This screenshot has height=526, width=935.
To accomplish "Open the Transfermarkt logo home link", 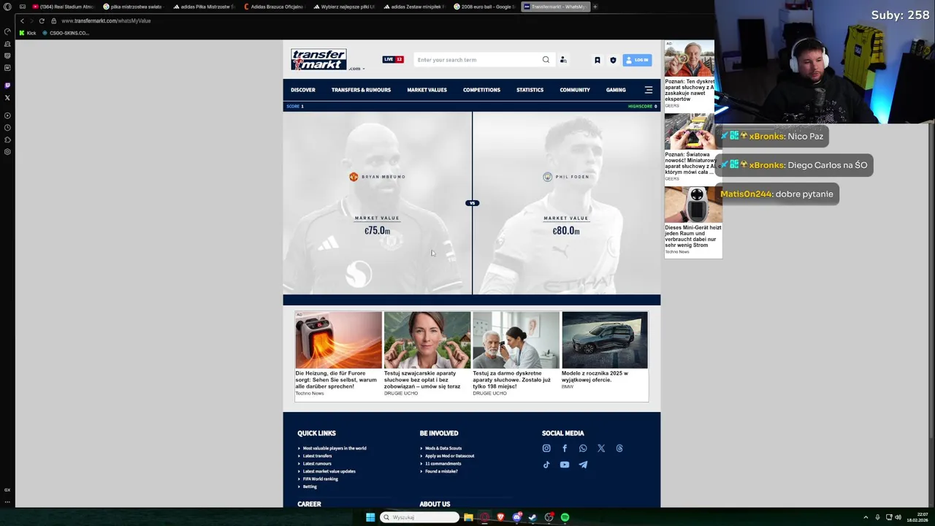I will 318,59.
